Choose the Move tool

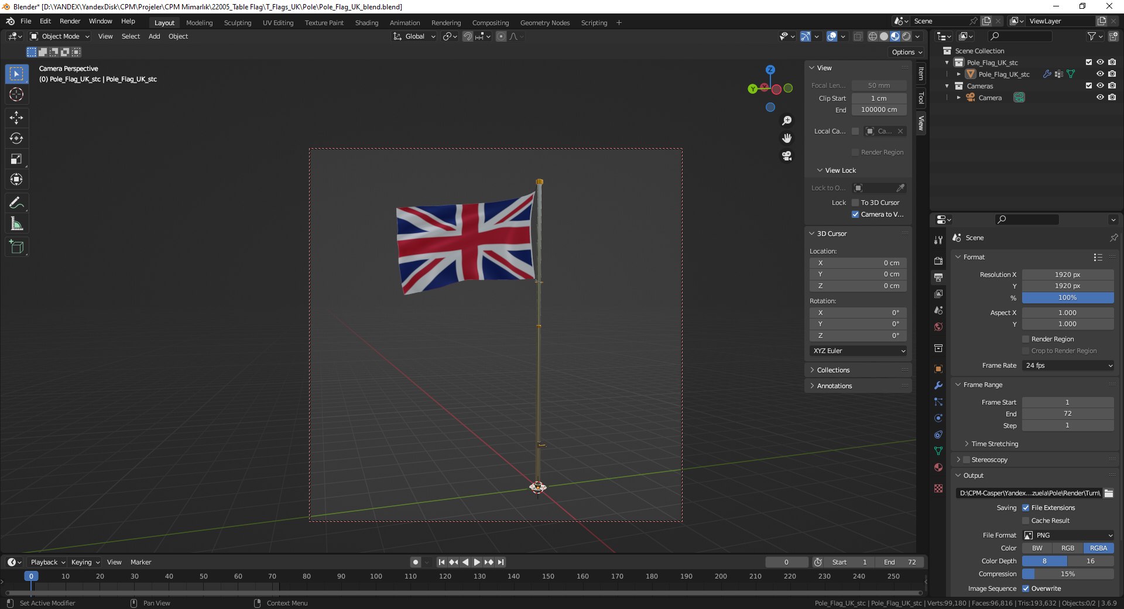(16, 118)
